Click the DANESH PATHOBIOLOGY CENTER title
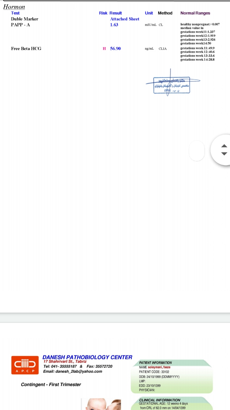The image size is (230, 410). click(x=88, y=357)
